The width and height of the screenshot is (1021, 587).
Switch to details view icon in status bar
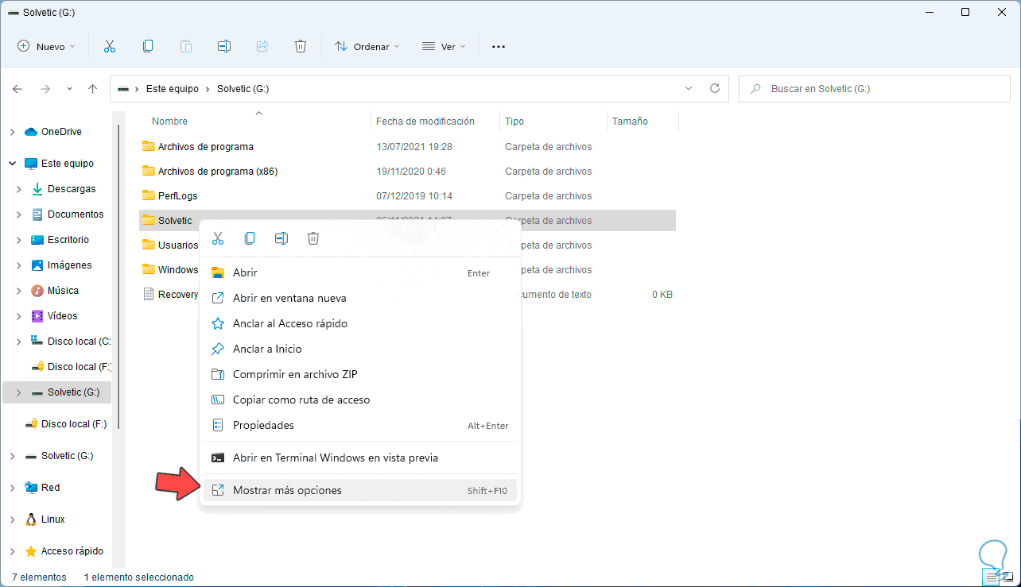991,577
